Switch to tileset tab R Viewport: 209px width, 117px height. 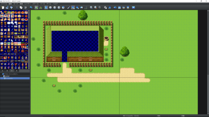(x=17, y=71)
